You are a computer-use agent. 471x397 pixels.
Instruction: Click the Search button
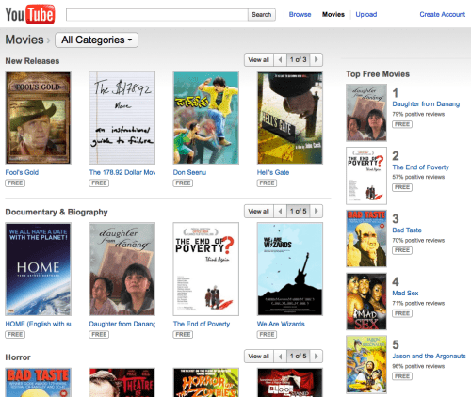262,15
